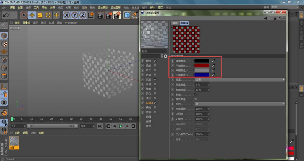Enable the Axis mode L-shaped icon
This screenshot has width=304, height=161.
[4, 86]
